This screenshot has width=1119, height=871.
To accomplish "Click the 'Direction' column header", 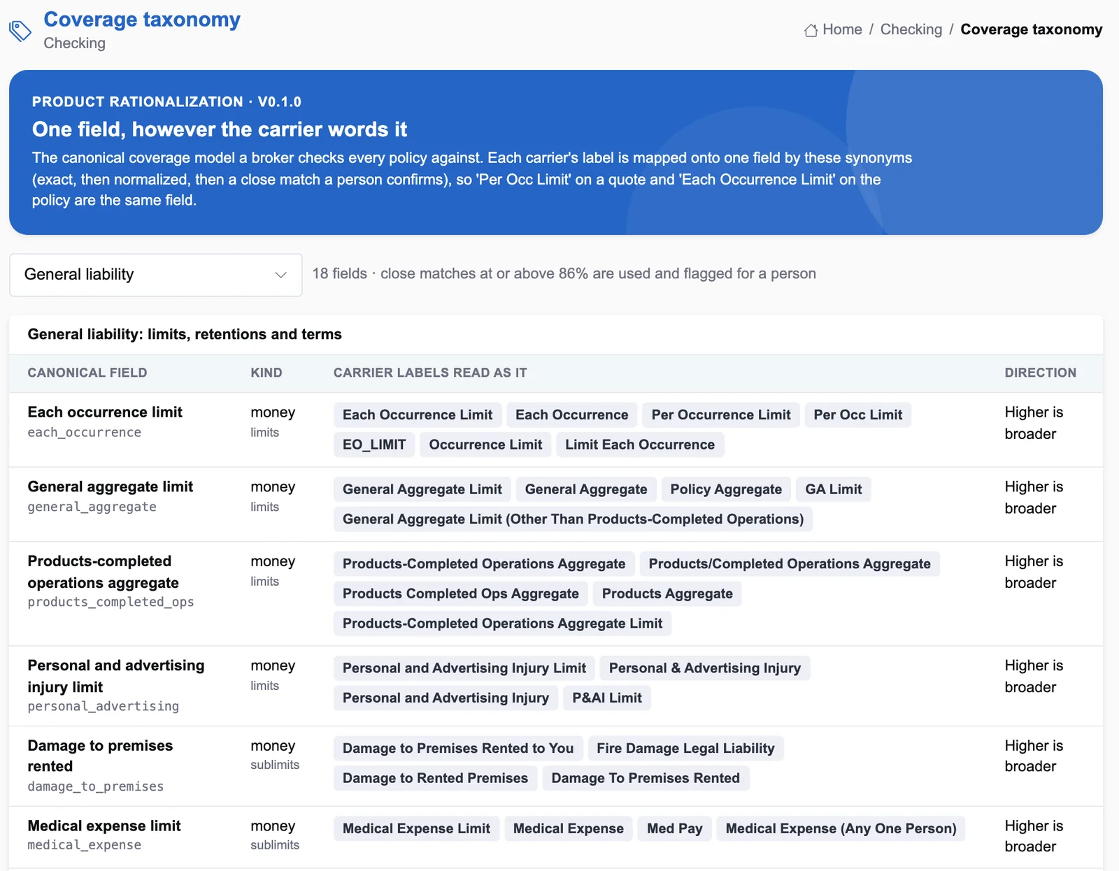I will 1041,373.
